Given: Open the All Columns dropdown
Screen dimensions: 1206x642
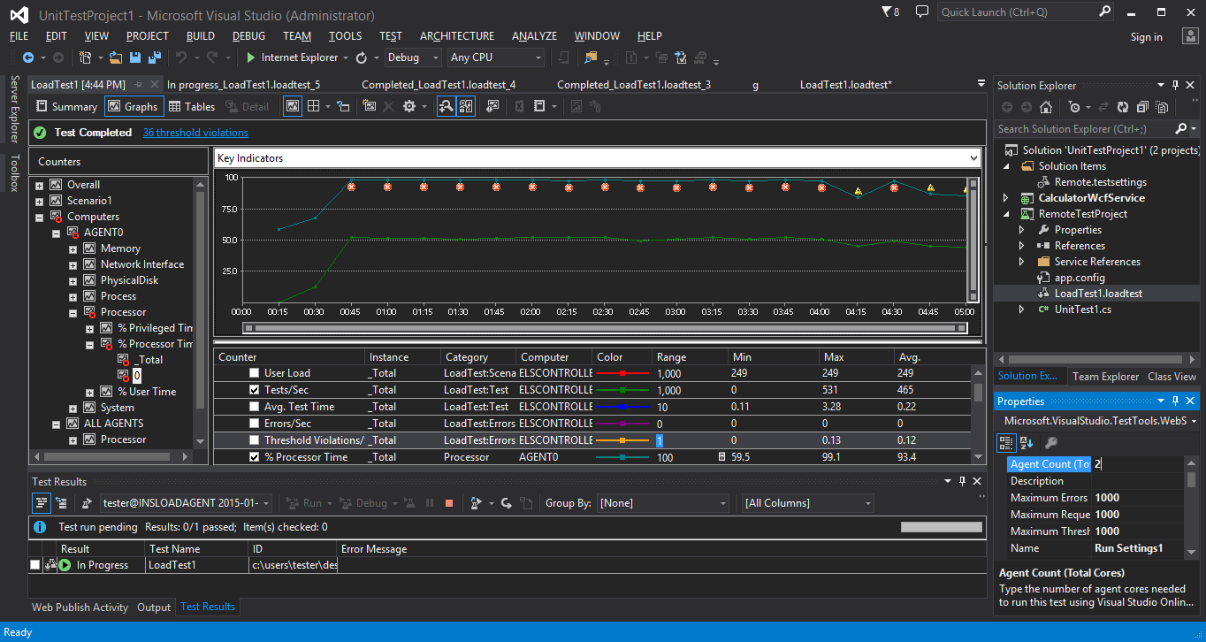Looking at the screenshot, I should [x=808, y=503].
